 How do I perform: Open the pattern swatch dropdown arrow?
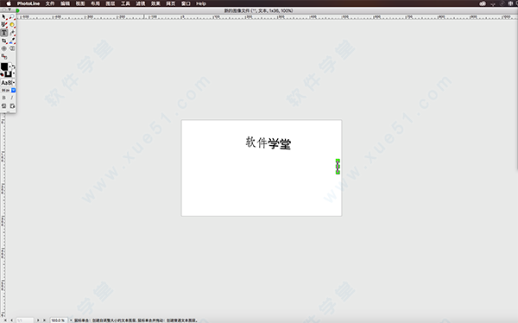coord(14,73)
